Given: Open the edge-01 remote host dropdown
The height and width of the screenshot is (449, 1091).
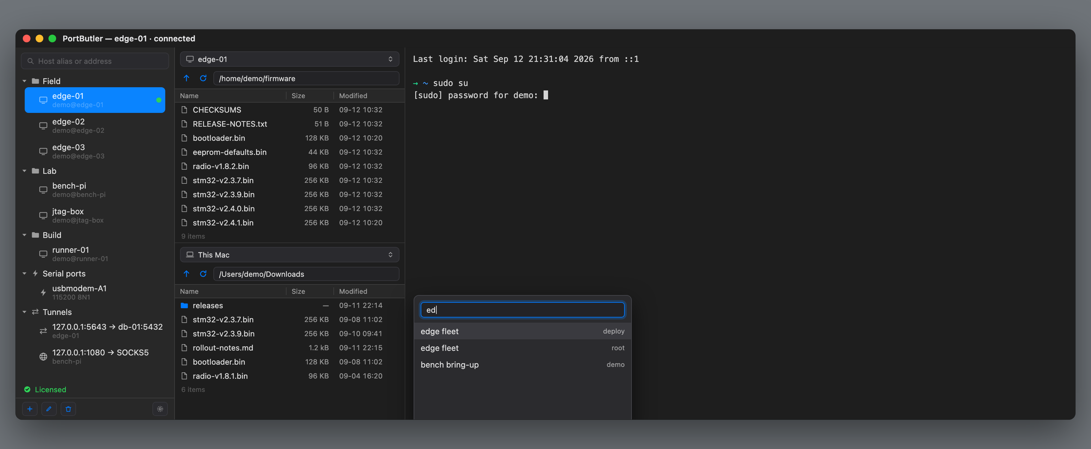Looking at the screenshot, I should [290, 59].
